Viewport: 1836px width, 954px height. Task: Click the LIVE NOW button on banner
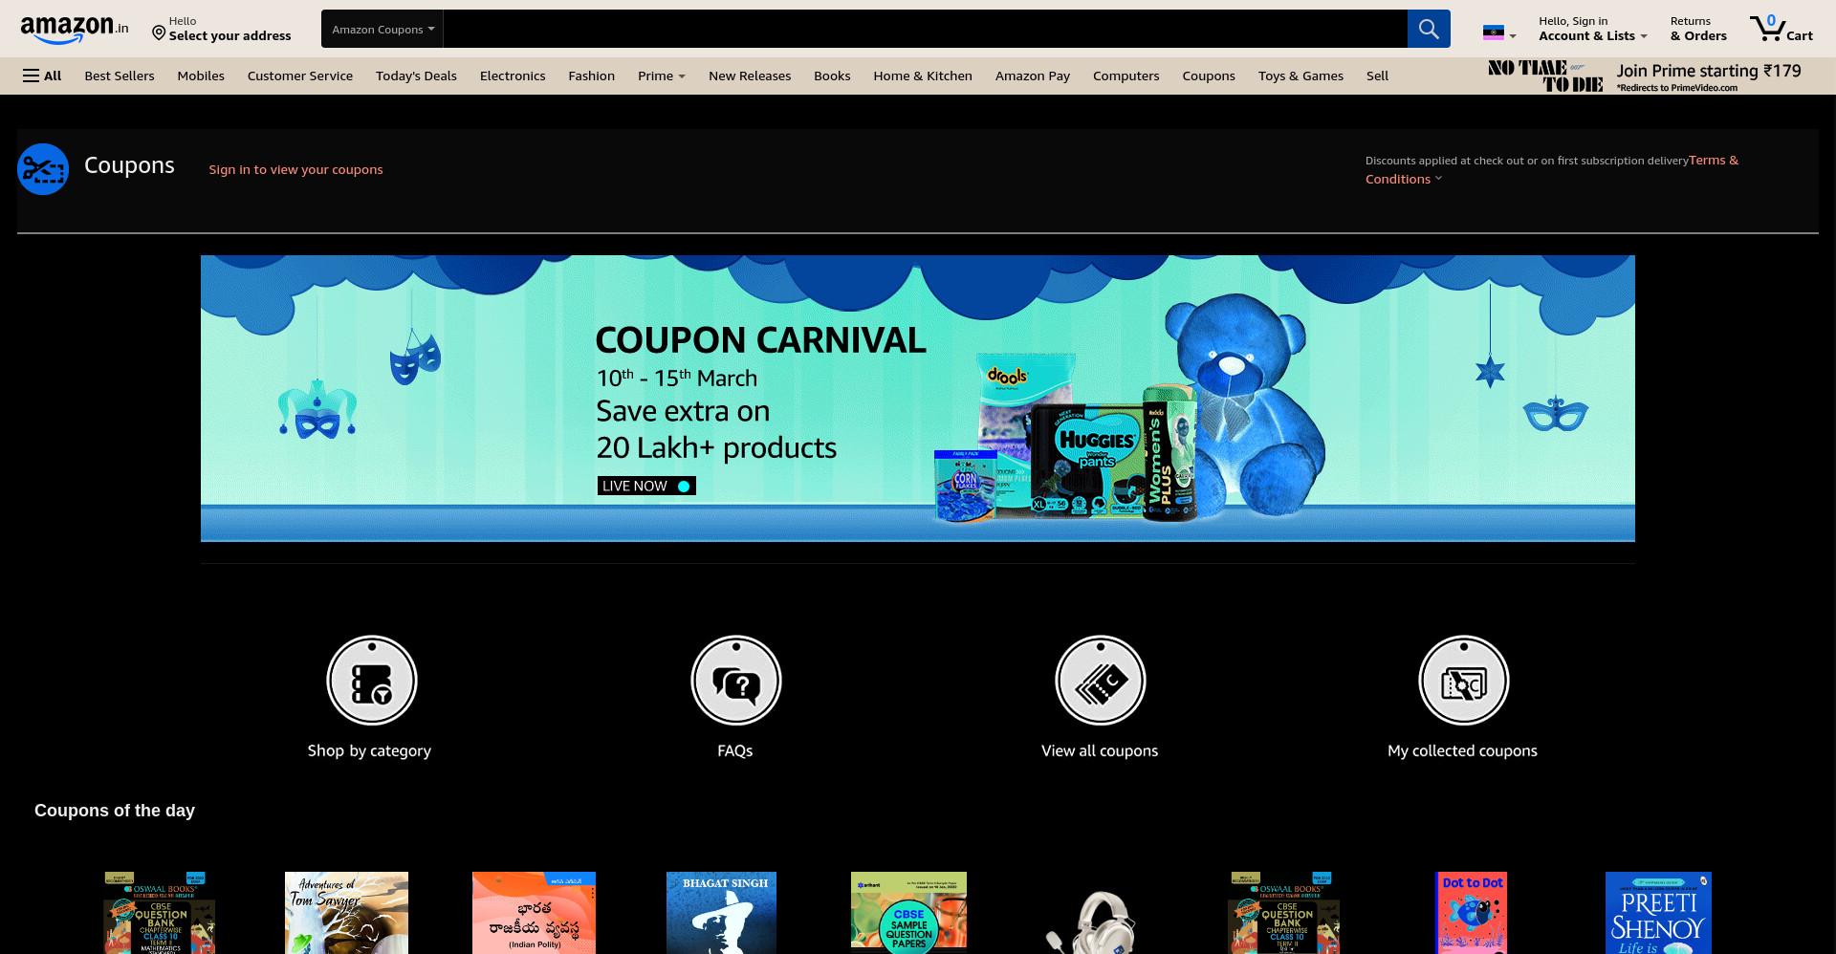(646, 486)
